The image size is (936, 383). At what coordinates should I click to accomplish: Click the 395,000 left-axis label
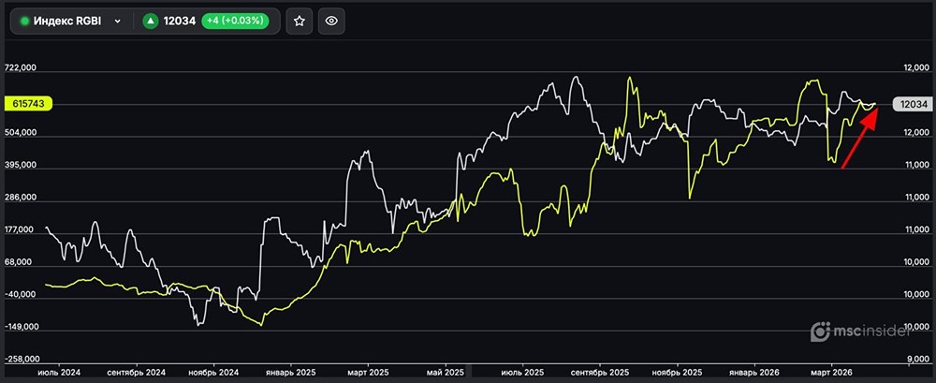(x=21, y=165)
